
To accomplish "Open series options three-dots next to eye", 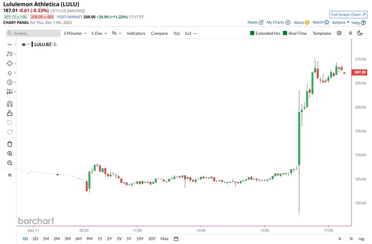I will pos(28,44).
